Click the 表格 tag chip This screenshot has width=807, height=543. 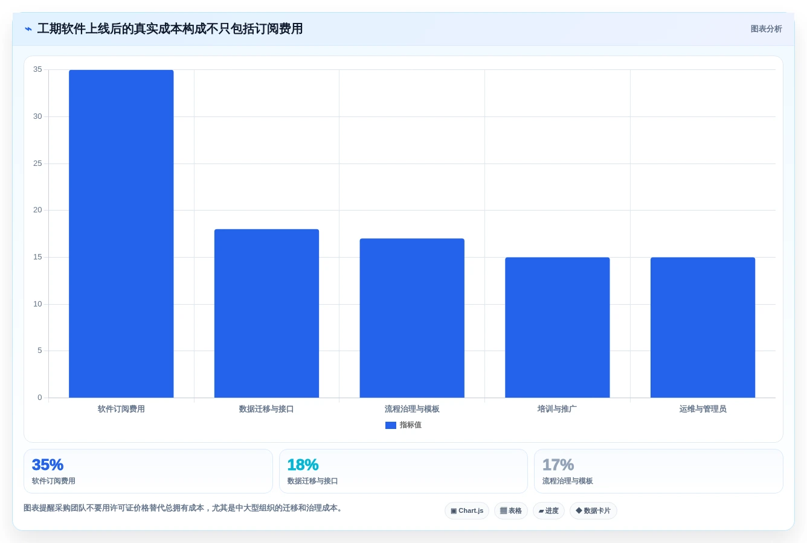tap(511, 511)
